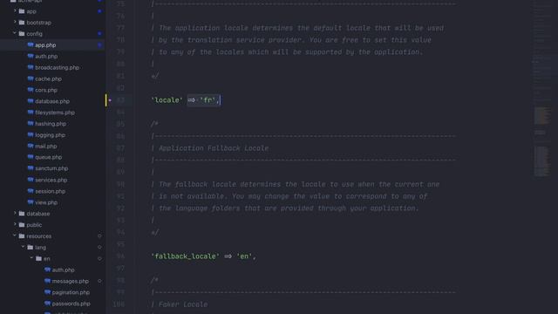Click the folder icon of the config directory
This screenshot has width=558, height=314.
(x=22, y=34)
